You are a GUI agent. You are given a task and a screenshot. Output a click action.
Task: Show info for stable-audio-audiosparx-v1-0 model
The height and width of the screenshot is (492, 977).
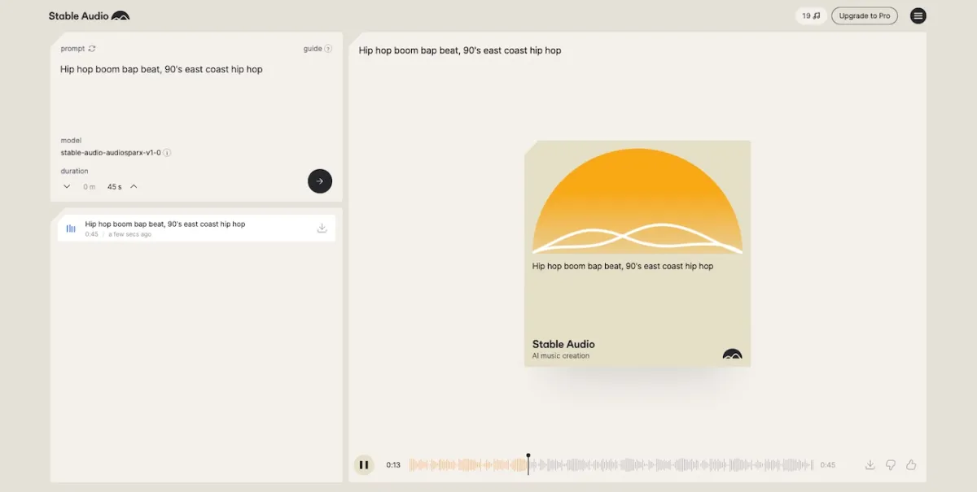tap(167, 152)
